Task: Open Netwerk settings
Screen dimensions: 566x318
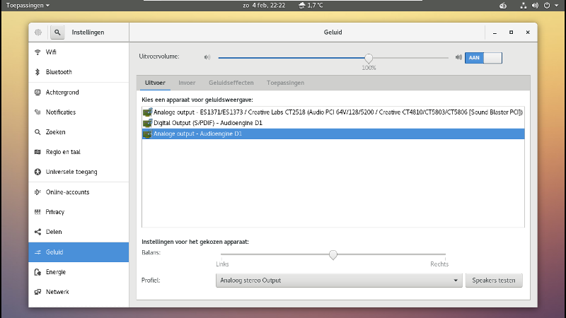Action: click(79, 292)
